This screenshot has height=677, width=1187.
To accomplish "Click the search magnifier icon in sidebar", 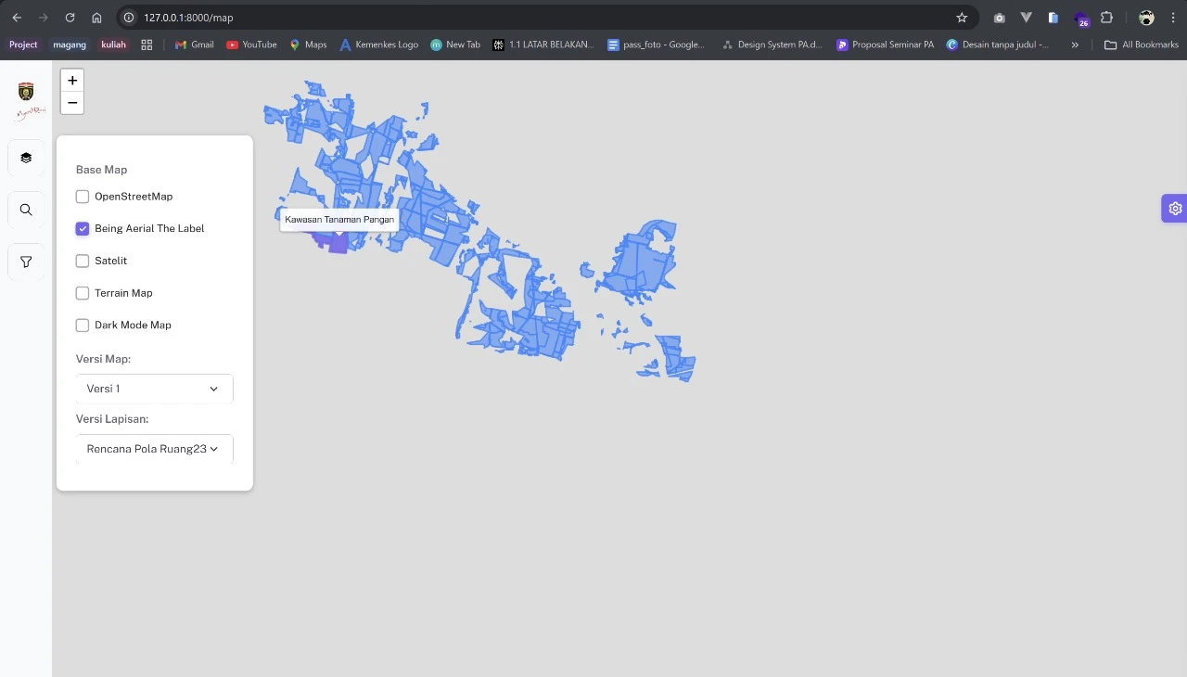I will (x=26, y=210).
